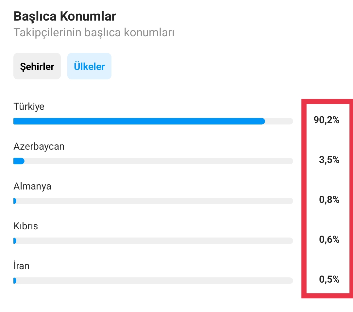
Task: Click the 3,5% percentage value
Action: coord(329,160)
